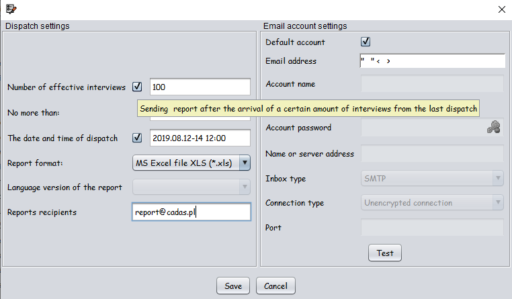Click the application icon in title bar
The image size is (512, 299).
pos(11,9)
